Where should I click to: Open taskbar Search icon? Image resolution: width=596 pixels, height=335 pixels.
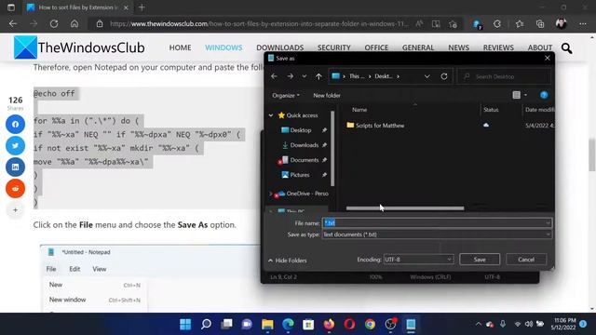point(206,324)
